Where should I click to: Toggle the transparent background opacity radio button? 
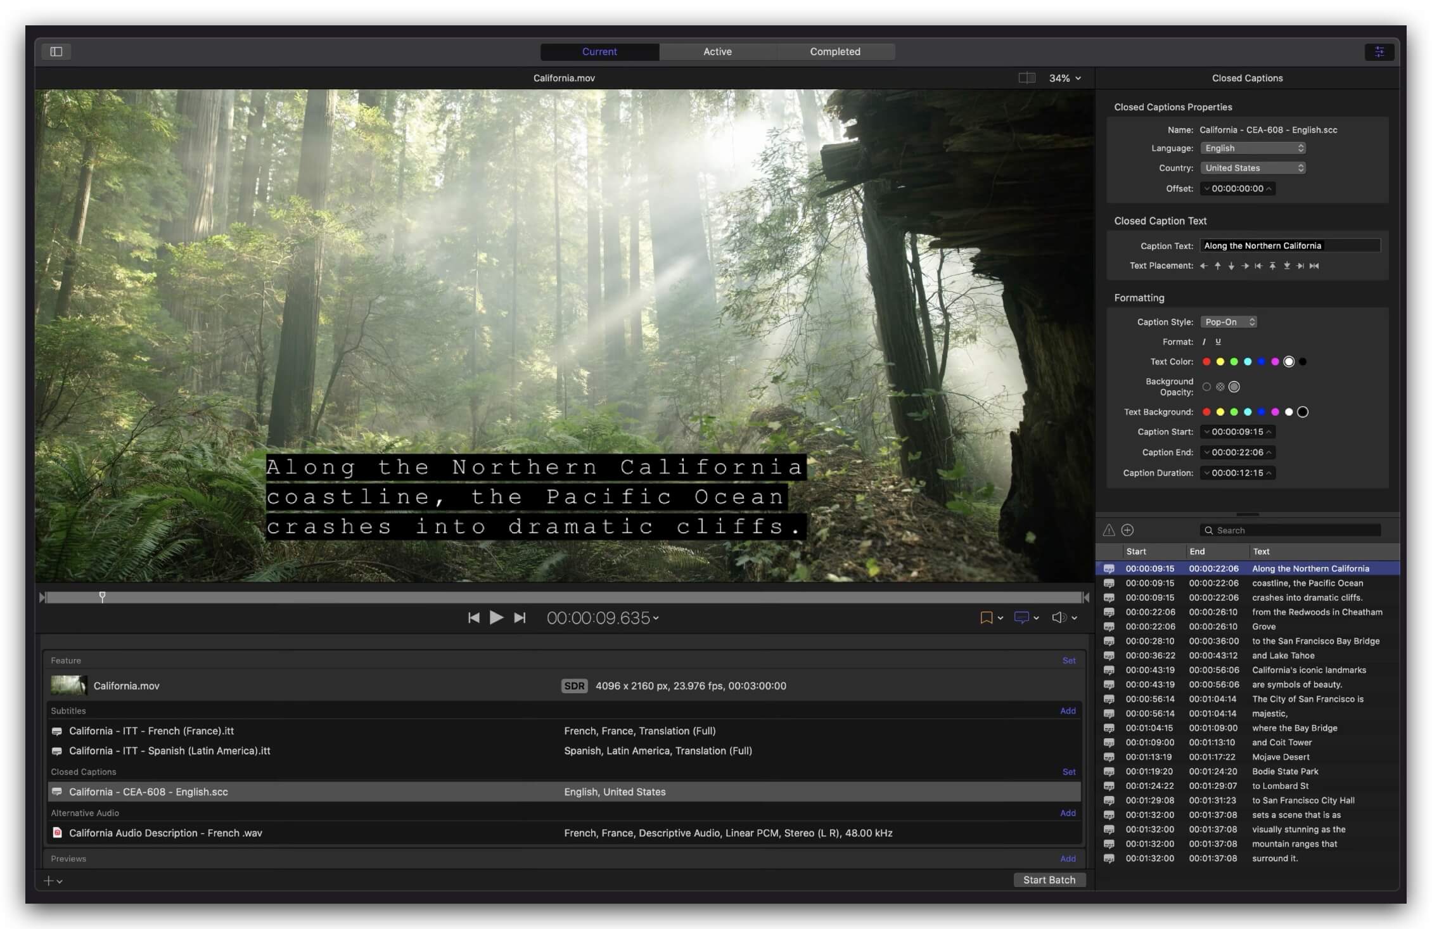tap(1206, 386)
